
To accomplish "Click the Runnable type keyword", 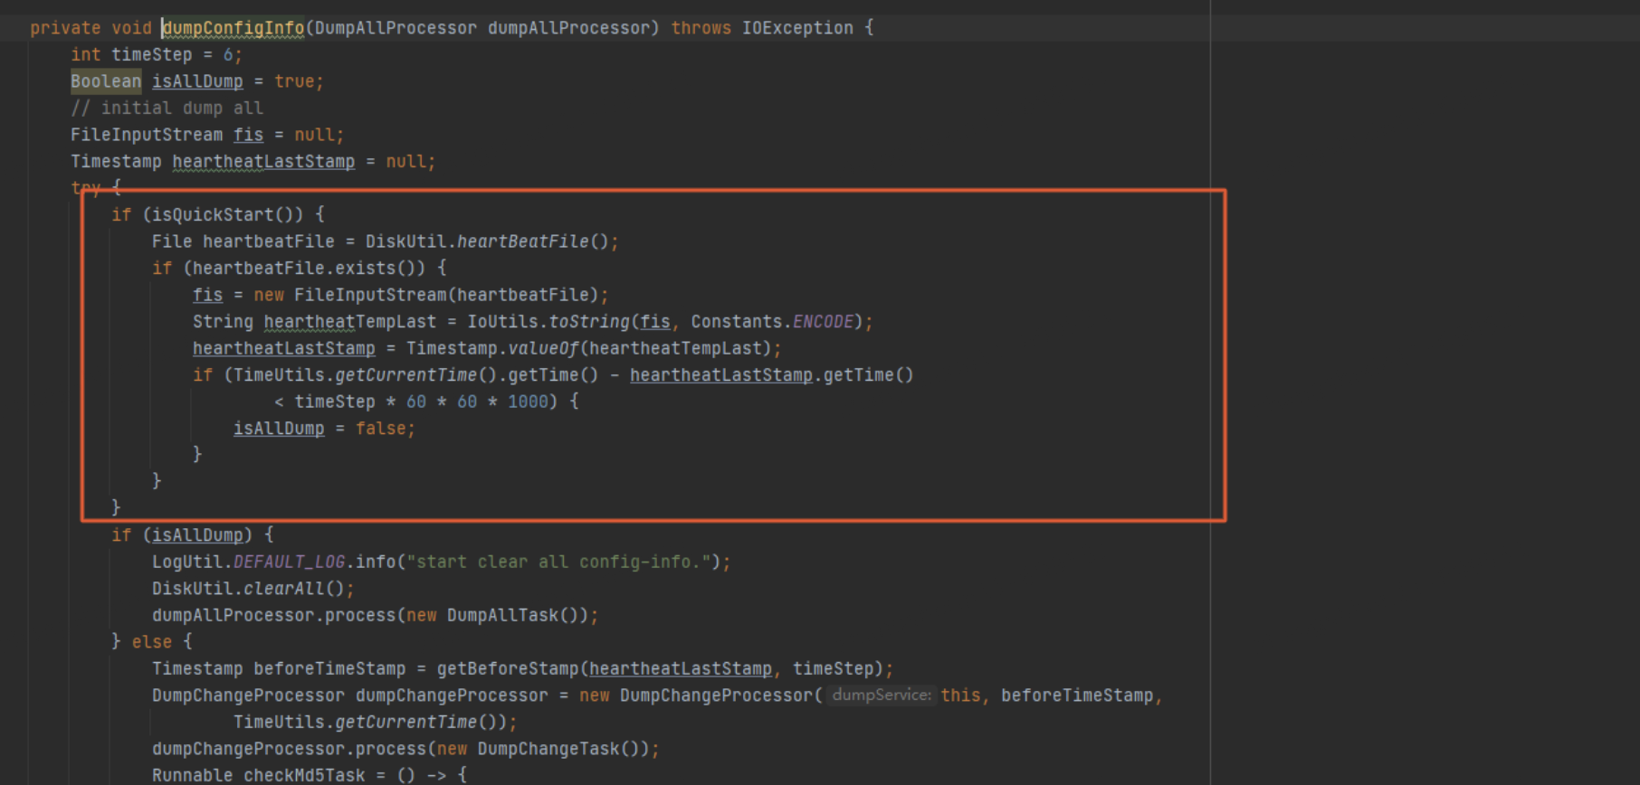I will click(x=192, y=775).
